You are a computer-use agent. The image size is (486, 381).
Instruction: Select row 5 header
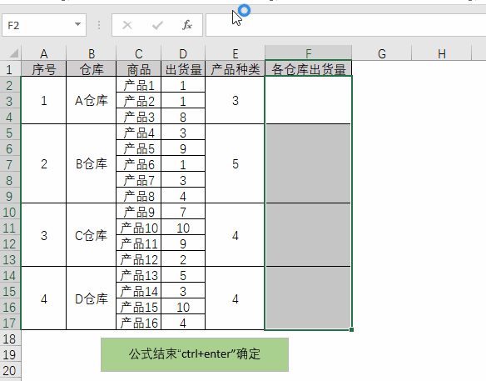coord(9,133)
